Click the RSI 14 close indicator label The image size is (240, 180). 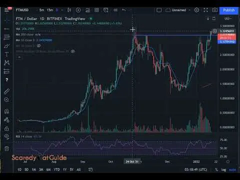coord(24,136)
